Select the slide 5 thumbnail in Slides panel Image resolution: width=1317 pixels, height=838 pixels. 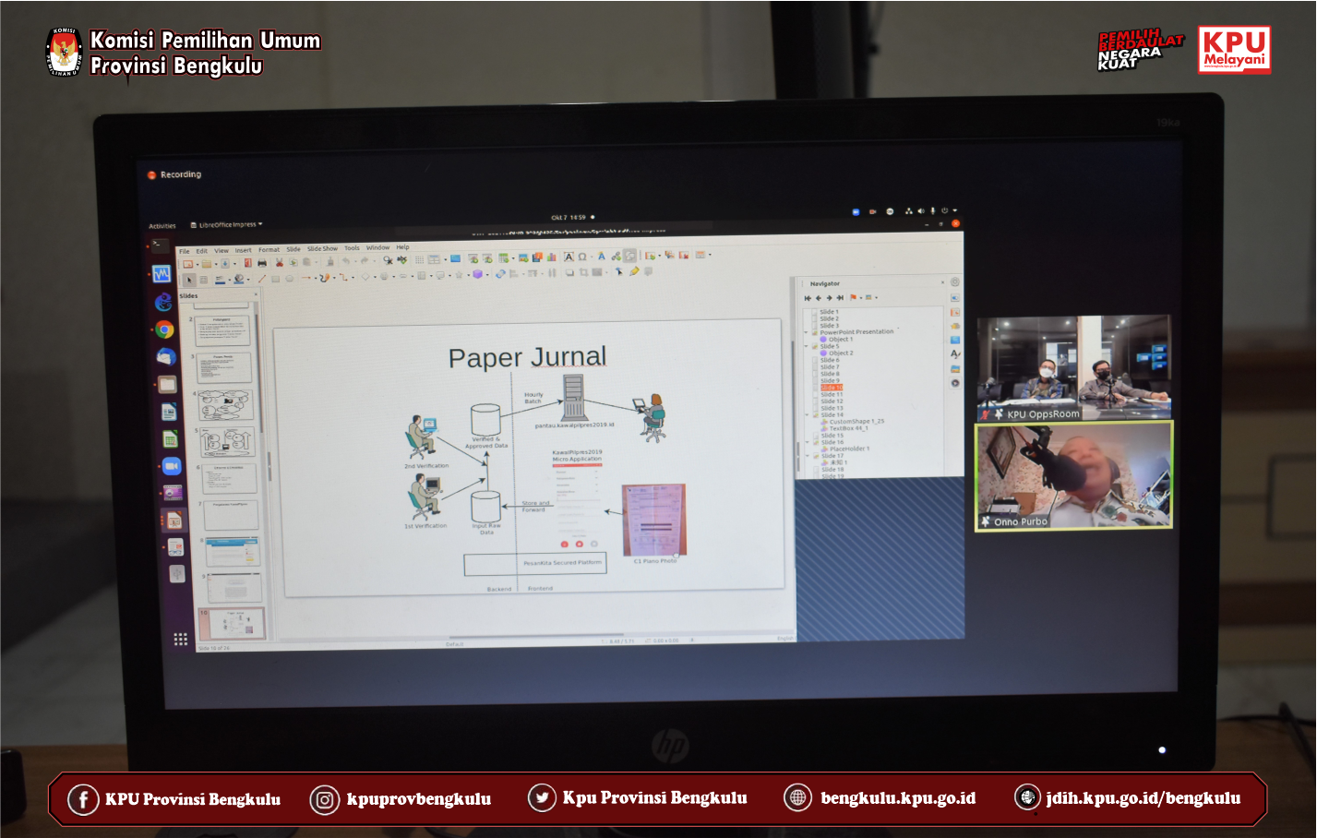227,443
